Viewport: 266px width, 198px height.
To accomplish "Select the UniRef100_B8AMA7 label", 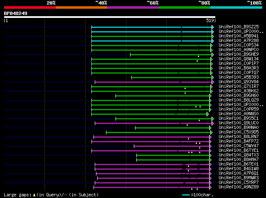I will pos(239,160).
